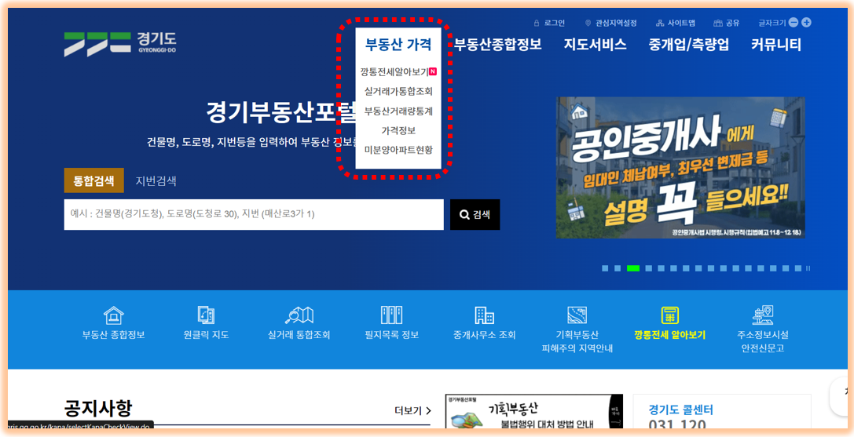Select 부동산거래량통계 submenu item
The height and width of the screenshot is (437, 854).
(398, 111)
